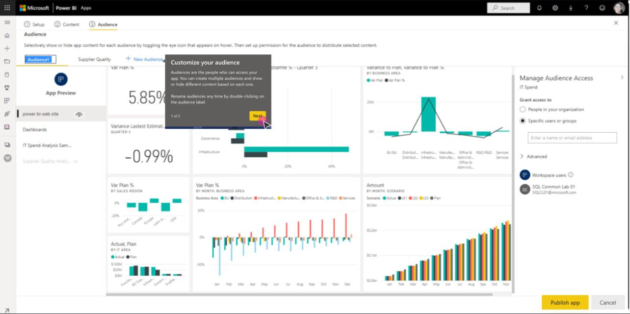The width and height of the screenshot is (630, 314).
Task: Click the Create plus icon in sidebar
Action: pyautogui.click(x=7, y=48)
